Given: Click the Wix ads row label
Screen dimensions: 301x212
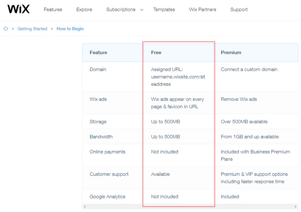Looking at the screenshot, I should [98, 99].
